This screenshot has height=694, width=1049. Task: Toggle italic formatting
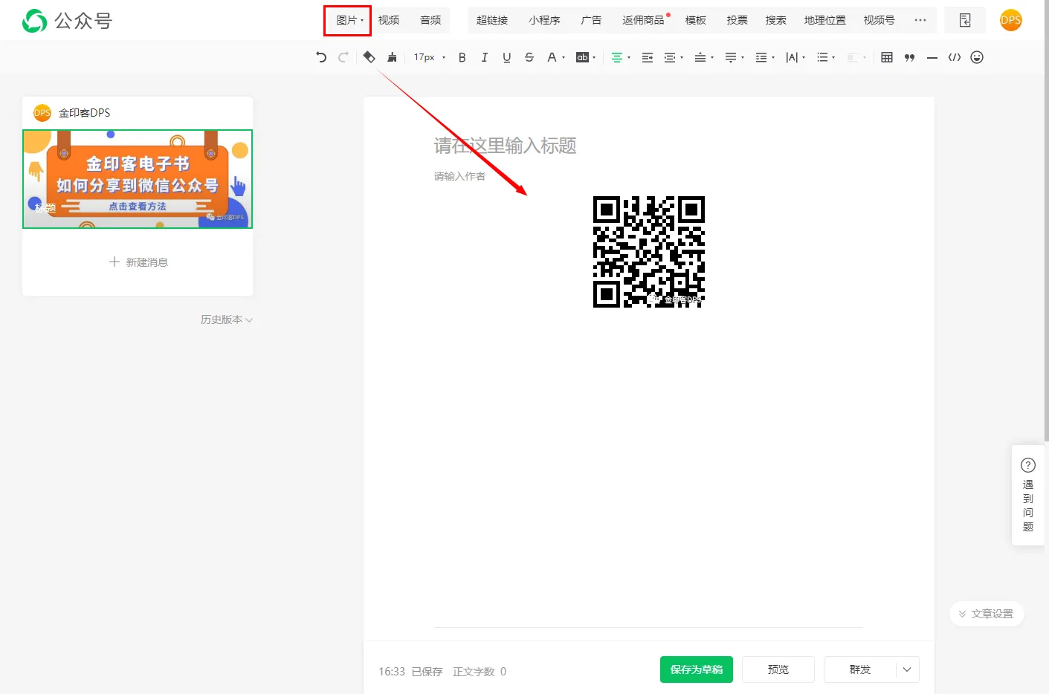point(485,57)
